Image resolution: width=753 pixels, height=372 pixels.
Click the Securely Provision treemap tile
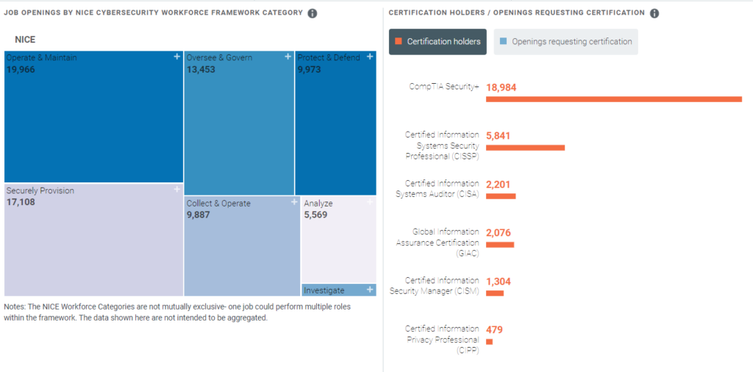[x=93, y=243]
